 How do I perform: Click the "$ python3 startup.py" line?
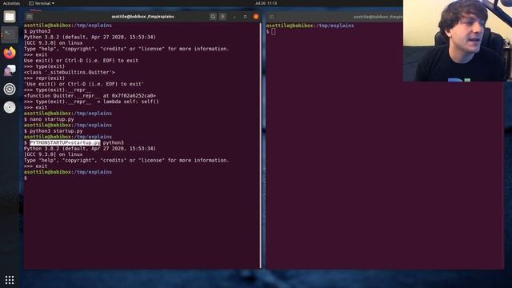(54, 131)
